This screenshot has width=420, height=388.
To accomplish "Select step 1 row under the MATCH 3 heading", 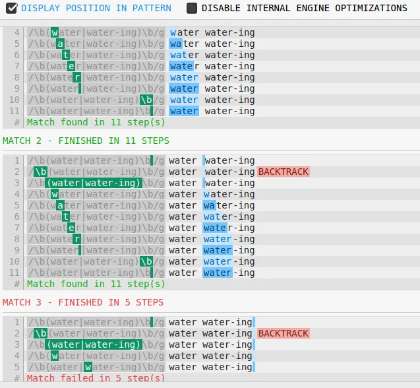I will click(212, 322).
